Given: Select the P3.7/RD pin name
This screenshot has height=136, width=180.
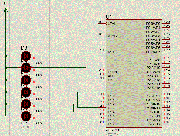Looking at the screenshot, I should 154,124.
